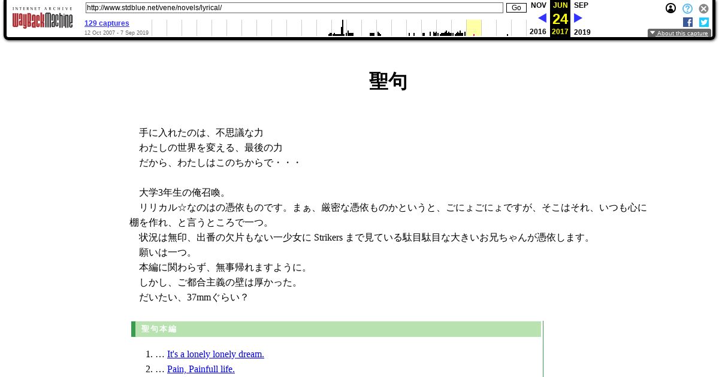This screenshot has width=719, height=377.
Task: Click the line 大学3年生の俺召喚。
Action: click(x=185, y=193)
